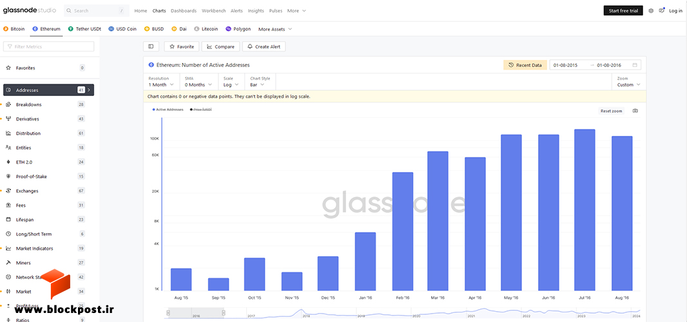The image size is (687, 322).
Task: Click the Tether USDt asset icon
Action: click(70, 29)
